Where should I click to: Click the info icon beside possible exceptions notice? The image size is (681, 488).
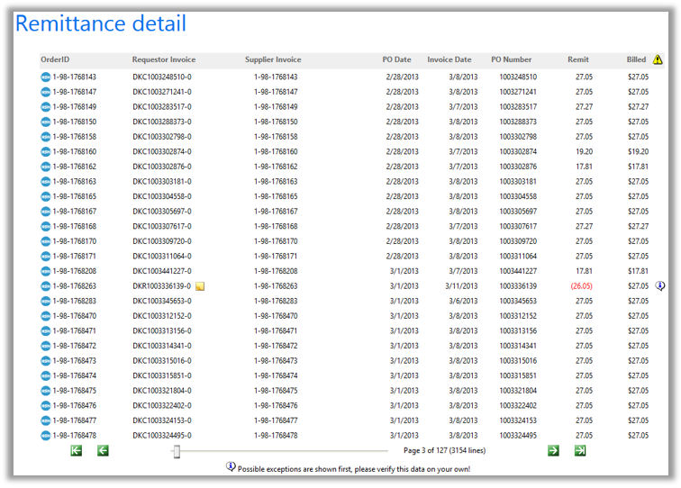[231, 466]
